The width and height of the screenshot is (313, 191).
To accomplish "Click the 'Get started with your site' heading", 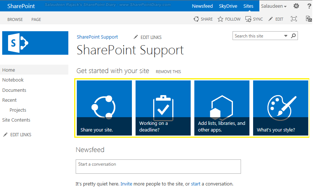I will click(113, 71).
